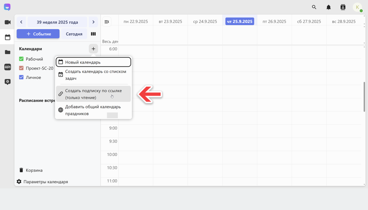Open the 39 неделя 2025 года date picker

point(57,22)
